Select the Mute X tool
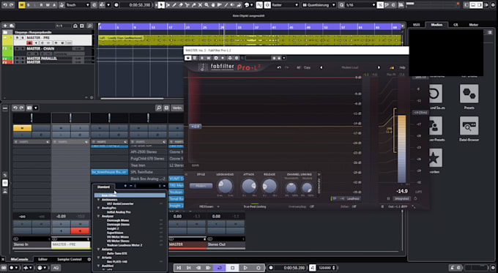 point(200,5)
